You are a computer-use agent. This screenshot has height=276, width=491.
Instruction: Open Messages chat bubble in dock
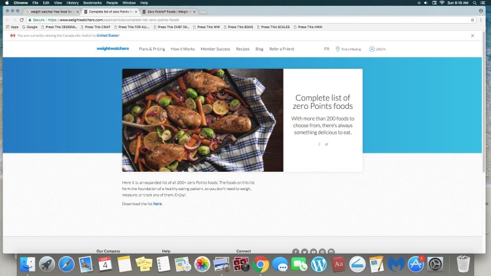point(280,264)
